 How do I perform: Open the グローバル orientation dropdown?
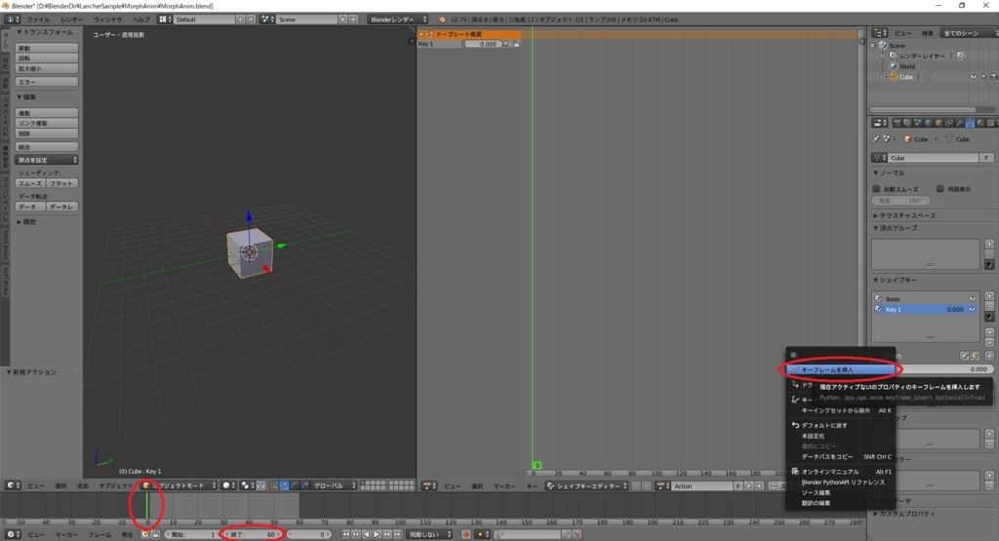tap(334, 485)
